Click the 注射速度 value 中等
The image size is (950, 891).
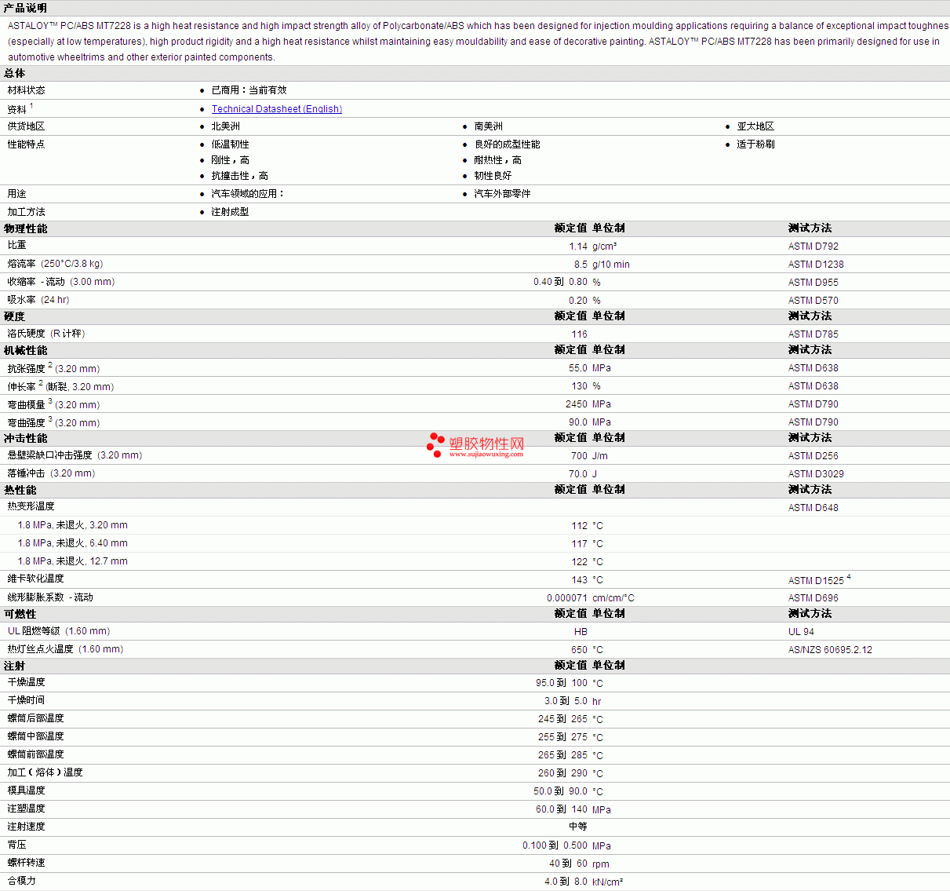[x=578, y=827]
